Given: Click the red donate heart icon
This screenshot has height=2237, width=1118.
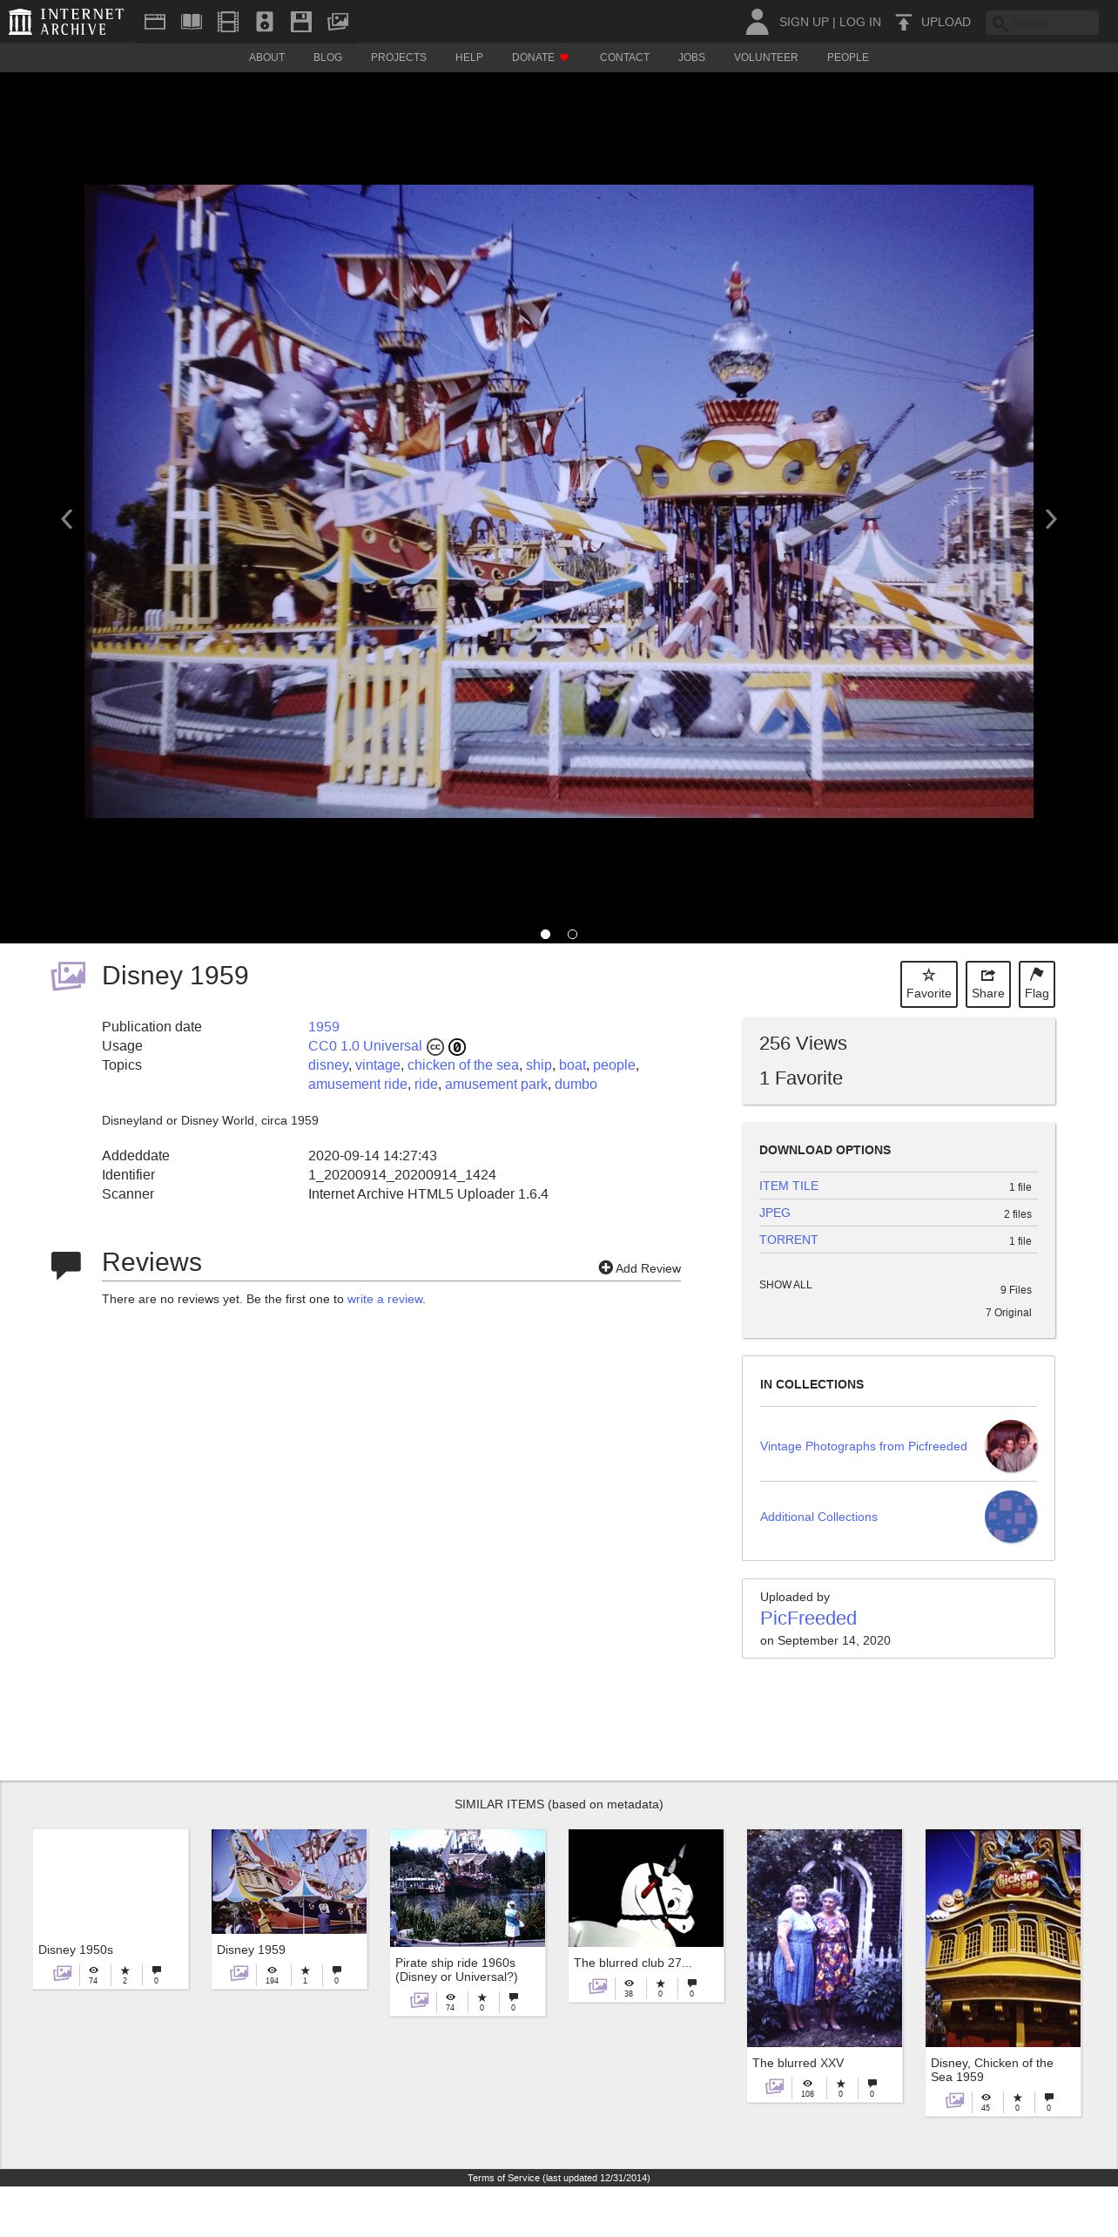Looking at the screenshot, I should tap(564, 57).
